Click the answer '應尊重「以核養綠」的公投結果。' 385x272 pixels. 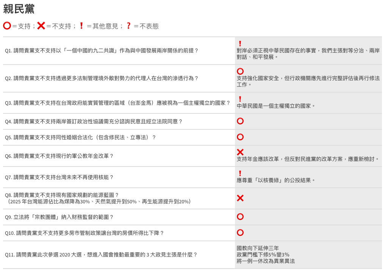(276, 180)
